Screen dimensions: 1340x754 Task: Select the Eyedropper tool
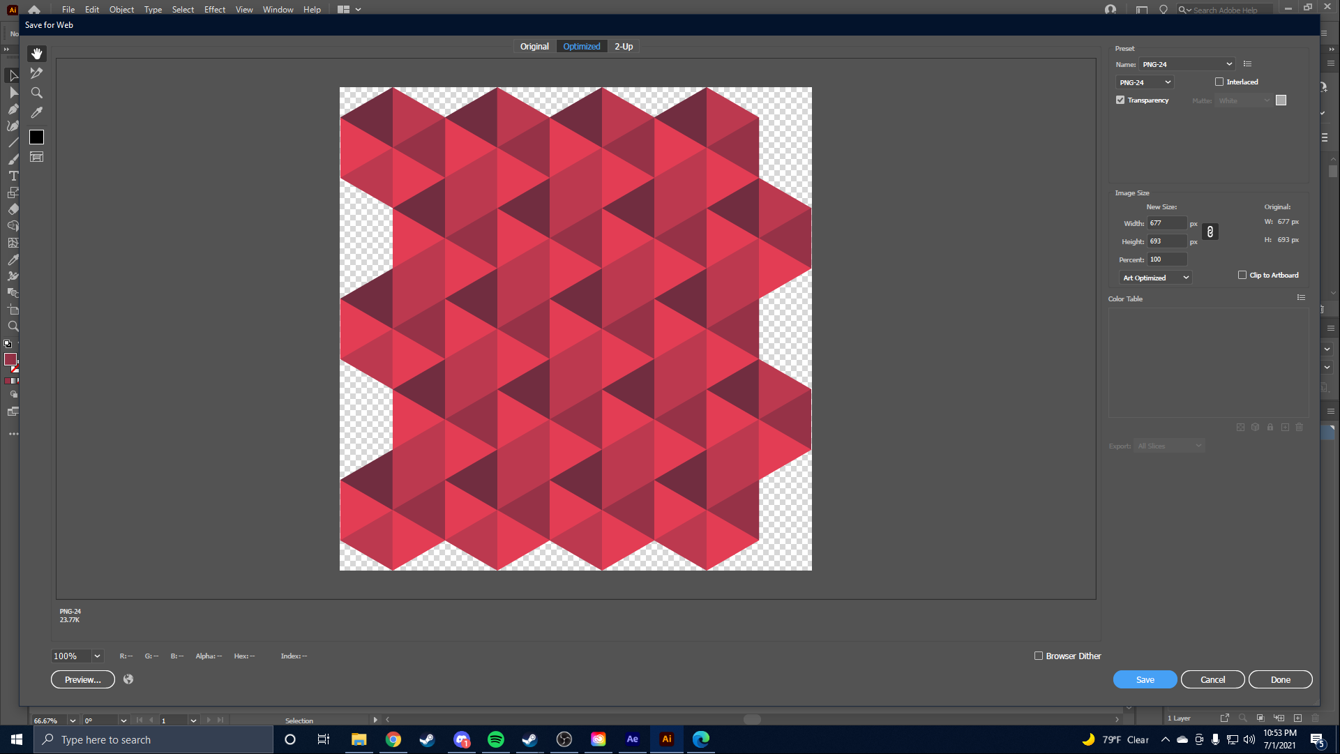38,112
